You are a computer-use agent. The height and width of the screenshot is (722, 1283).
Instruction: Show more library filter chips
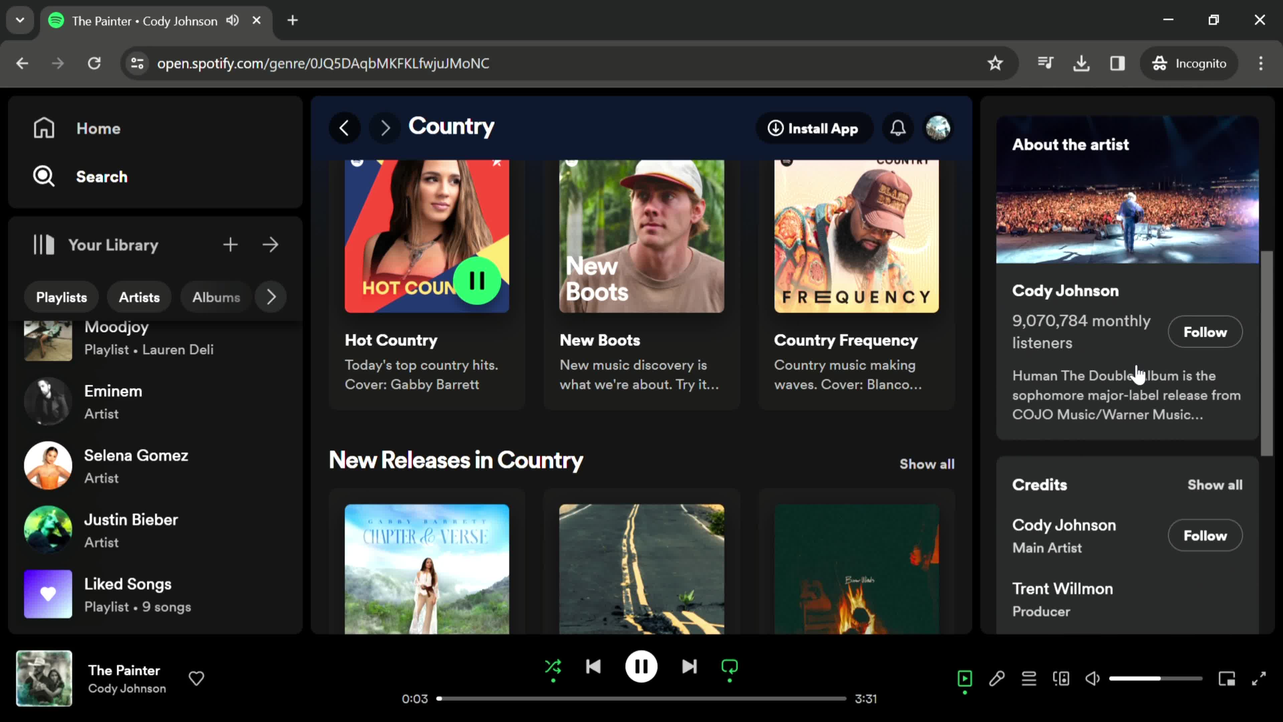point(270,297)
